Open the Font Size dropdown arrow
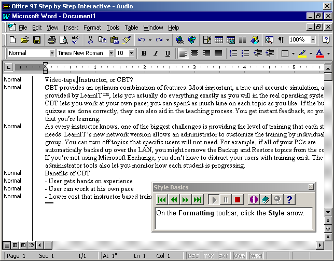 pos(131,53)
